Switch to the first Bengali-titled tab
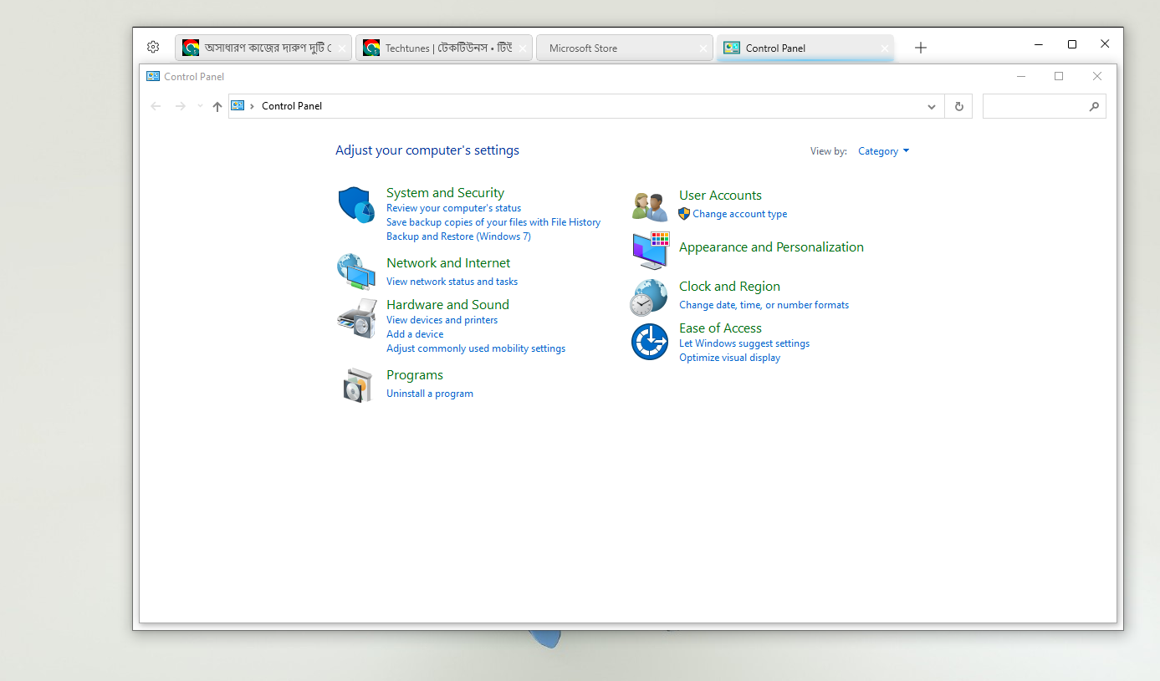This screenshot has width=1160, height=681. [x=263, y=48]
